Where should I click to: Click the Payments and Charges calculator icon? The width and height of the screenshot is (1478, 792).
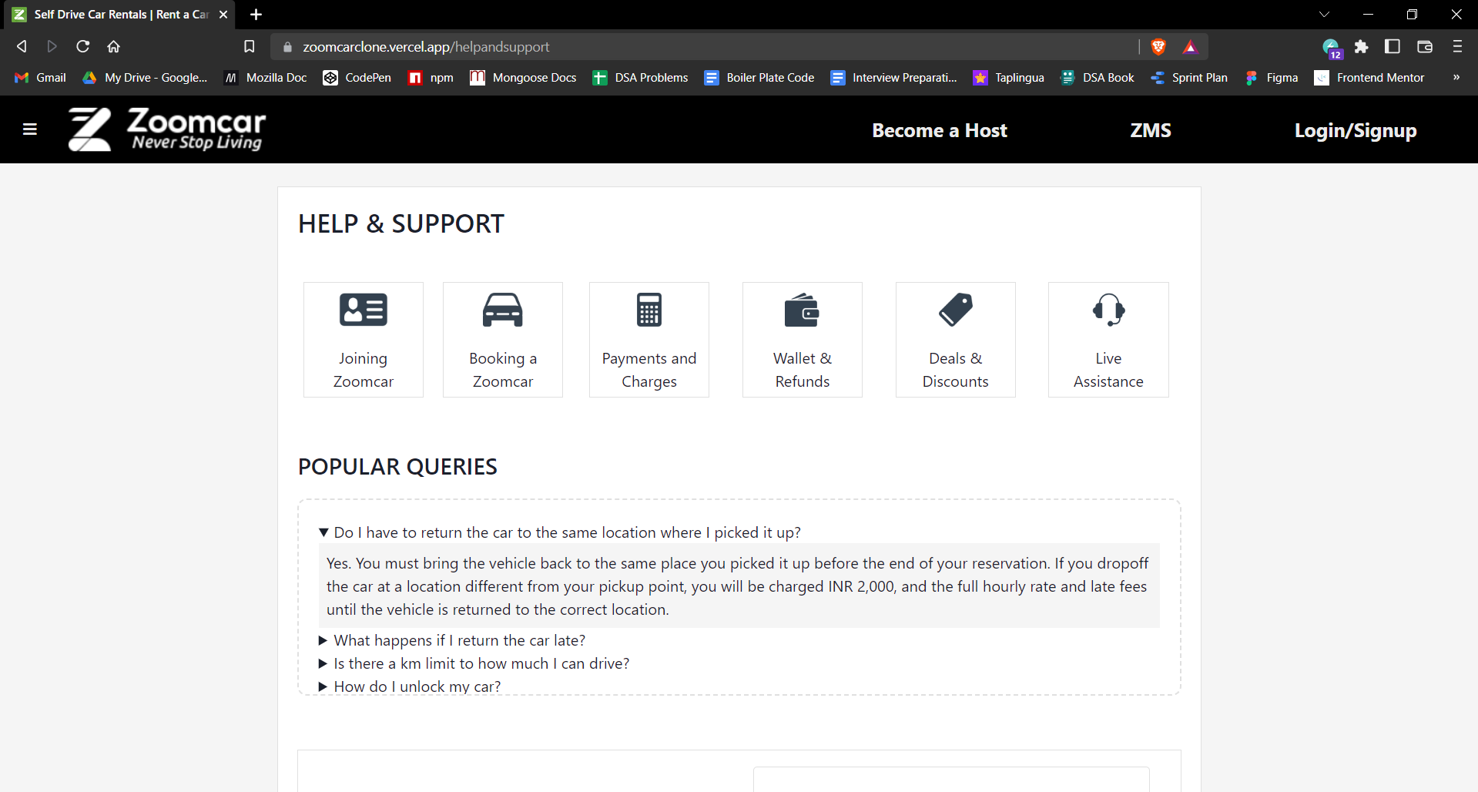[x=649, y=310]
